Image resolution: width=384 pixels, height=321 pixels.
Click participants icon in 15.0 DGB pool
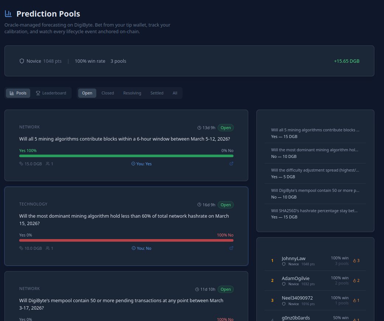[48, 164]
